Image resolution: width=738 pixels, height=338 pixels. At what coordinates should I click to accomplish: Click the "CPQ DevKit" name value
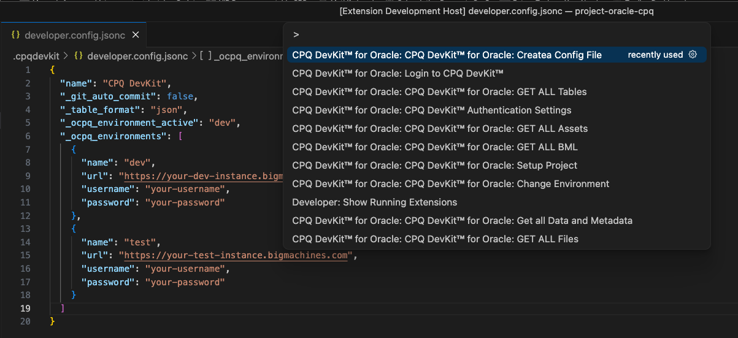(135, 83)
